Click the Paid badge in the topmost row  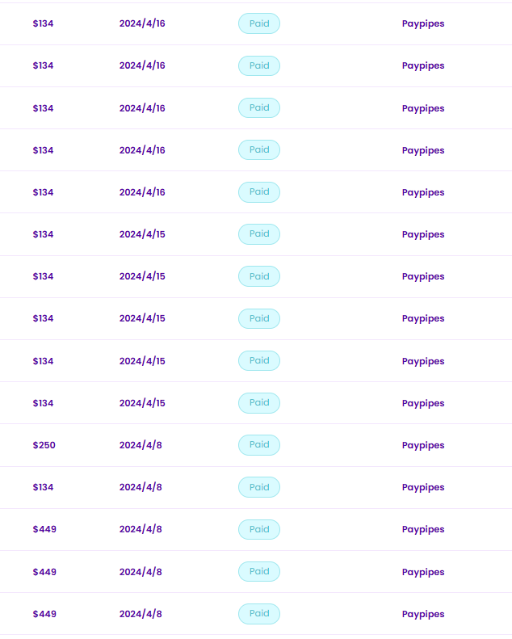click(x=259, y=23)
